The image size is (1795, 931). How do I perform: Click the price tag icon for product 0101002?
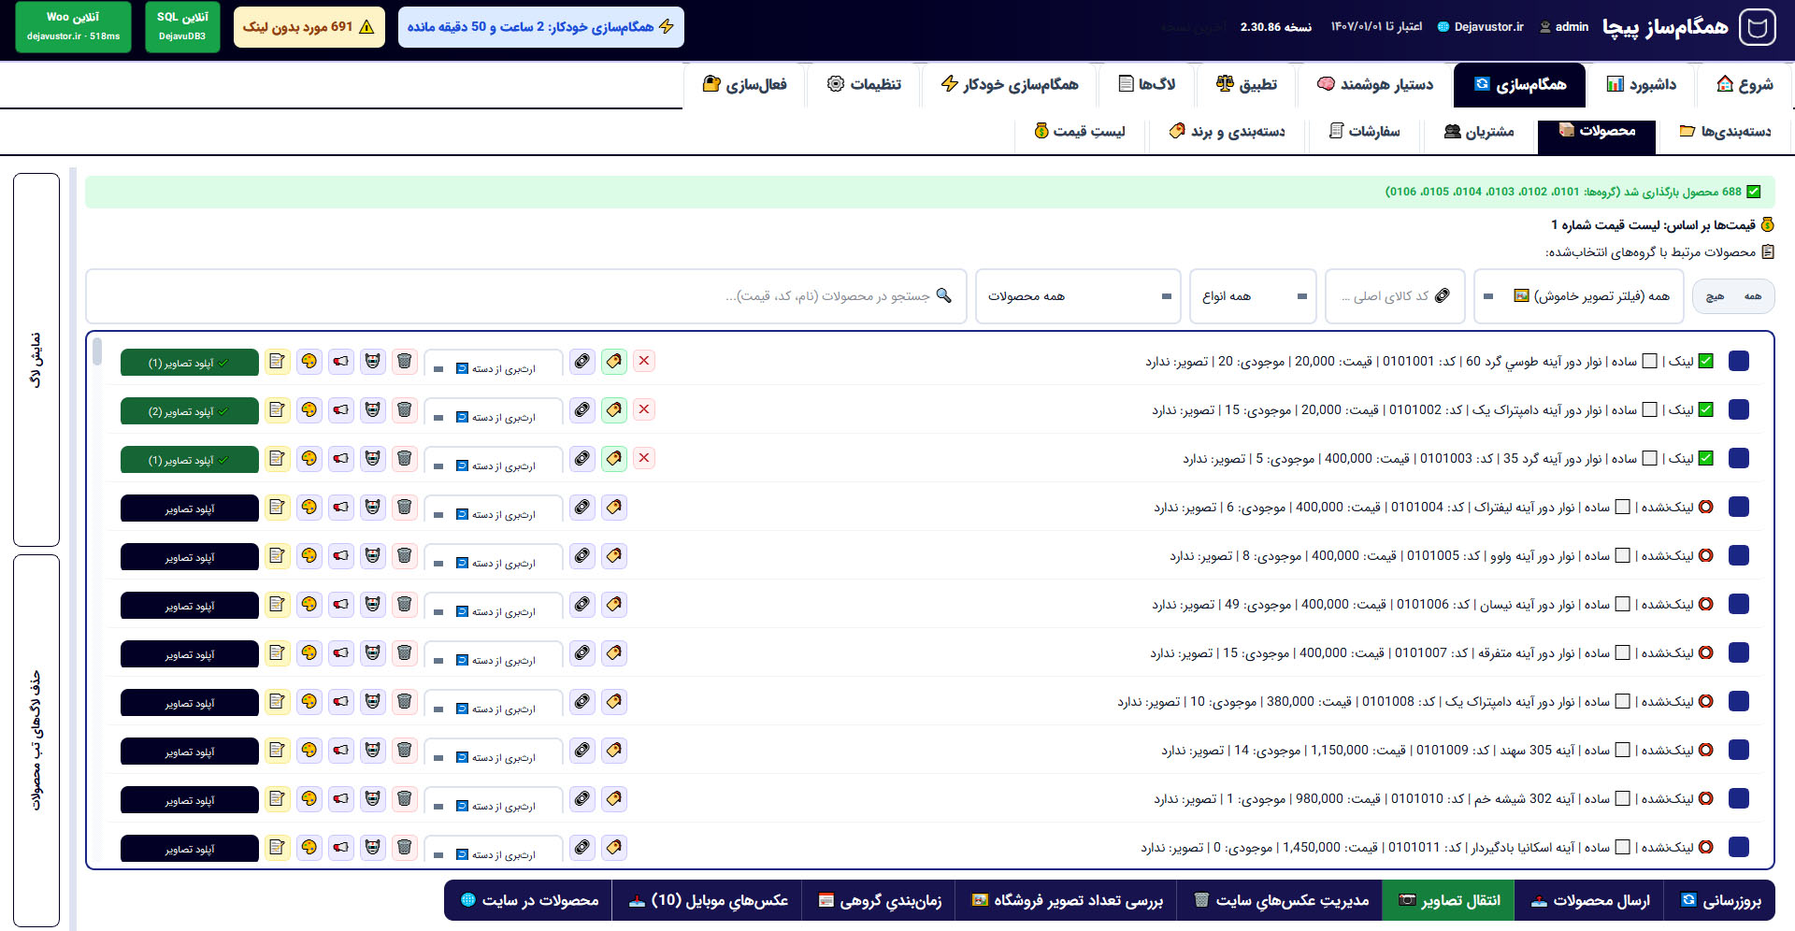[x=614, y=409]
